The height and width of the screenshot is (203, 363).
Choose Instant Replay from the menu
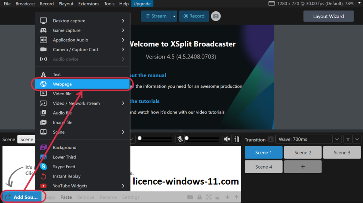(x=66, y=176)
